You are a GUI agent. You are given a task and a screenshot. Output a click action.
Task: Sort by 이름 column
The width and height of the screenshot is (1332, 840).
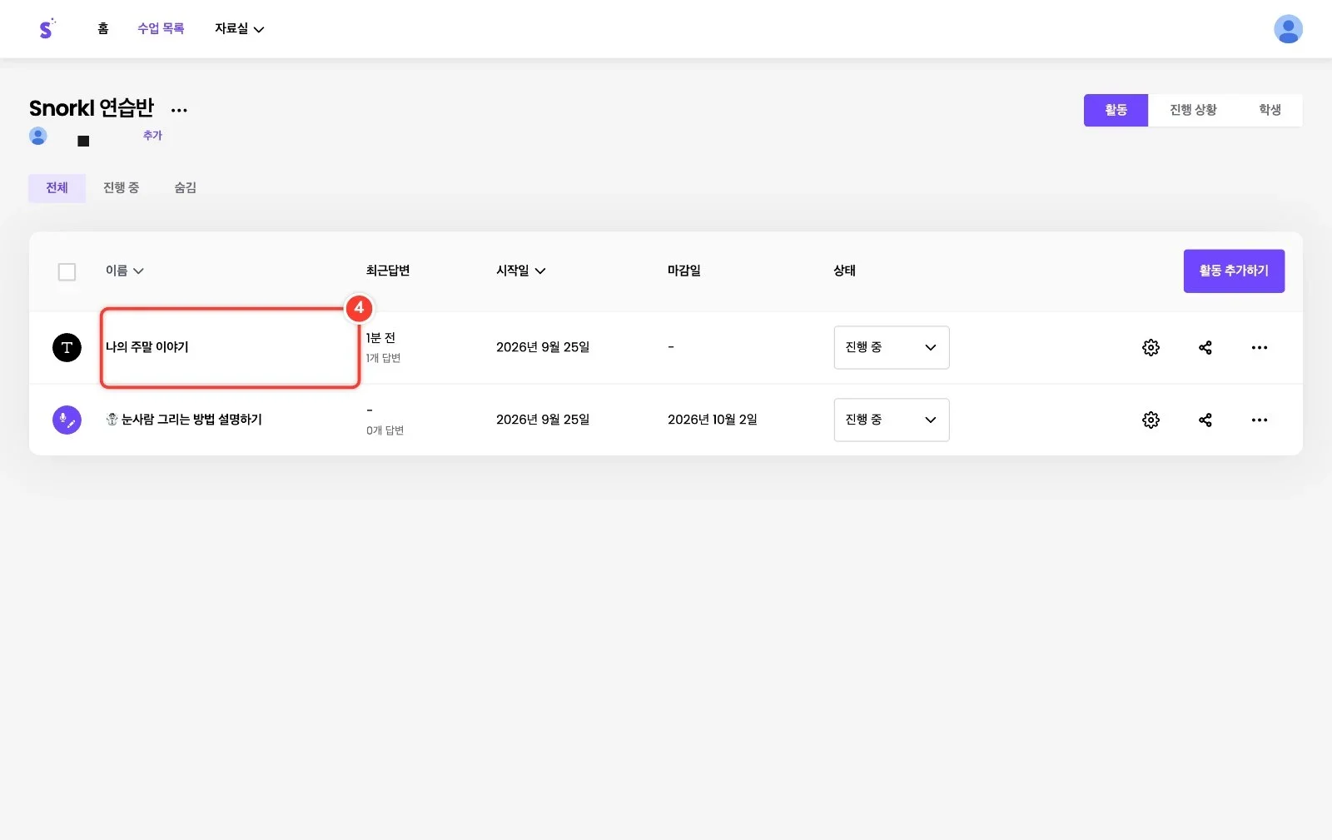coord(124,271)
